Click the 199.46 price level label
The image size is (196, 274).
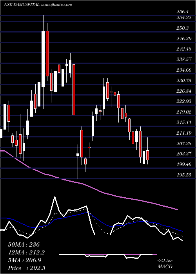coord(184,164)
